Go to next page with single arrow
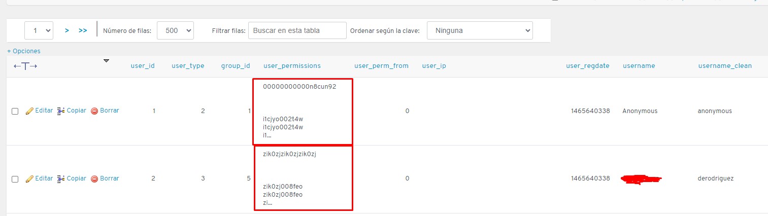768x216 pixels. point(67,30)
